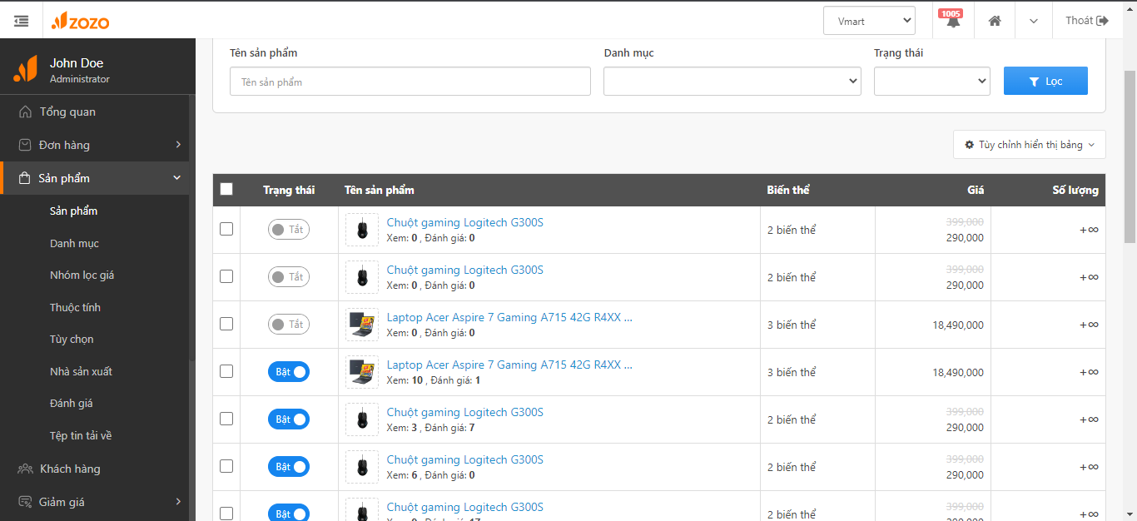1137x521 pixels.
Task: Open the Laptop Acer link in switched-off row
Action: pyautogui.click(x=509, y=317)
